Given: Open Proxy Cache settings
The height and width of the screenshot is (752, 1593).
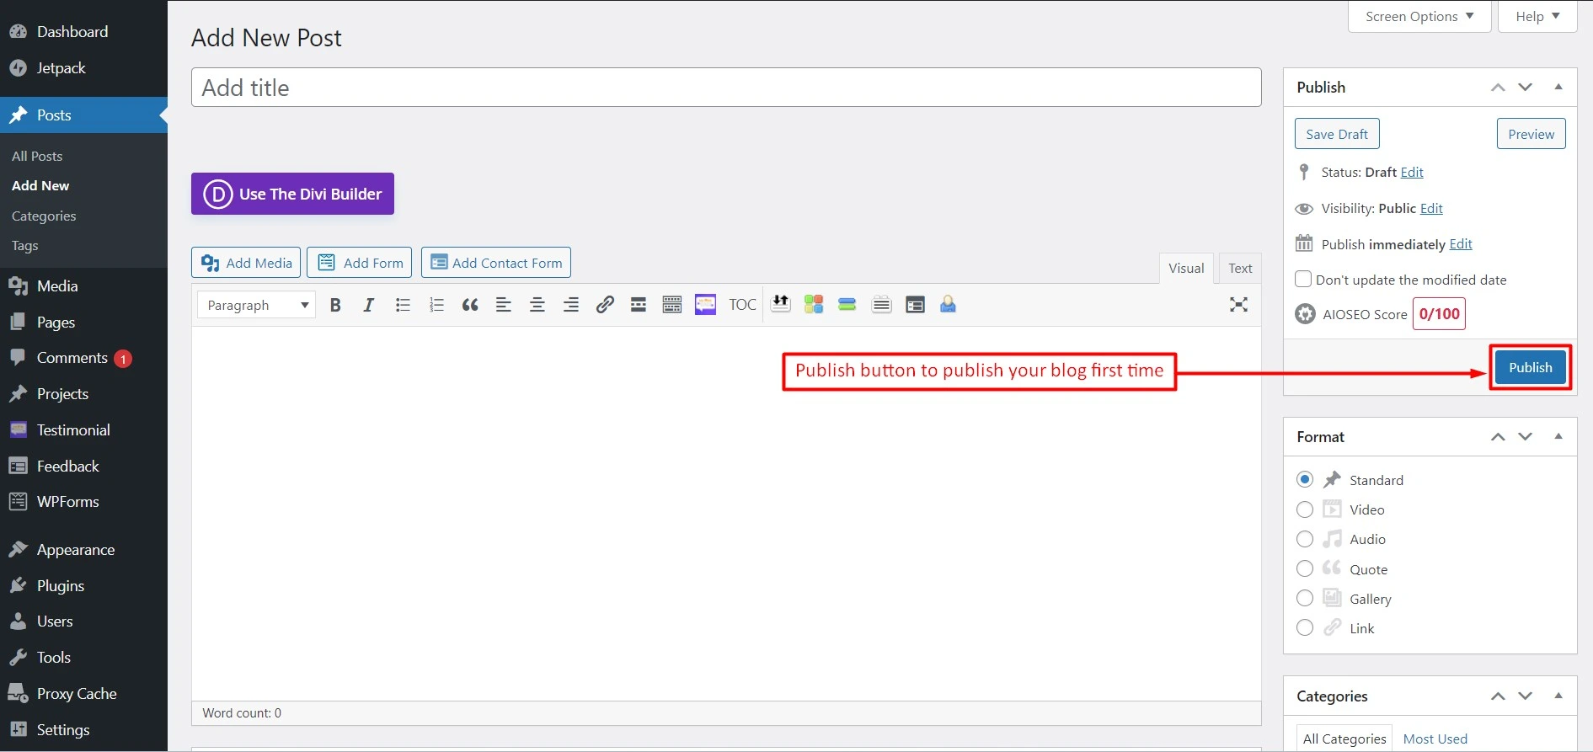Looking at the screenshot, I should coord(83,694).
